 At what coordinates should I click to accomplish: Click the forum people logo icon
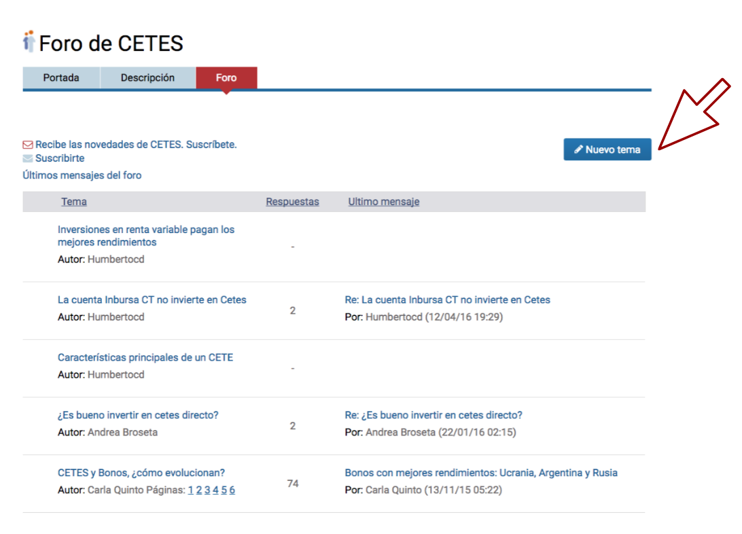coord(29,41)
